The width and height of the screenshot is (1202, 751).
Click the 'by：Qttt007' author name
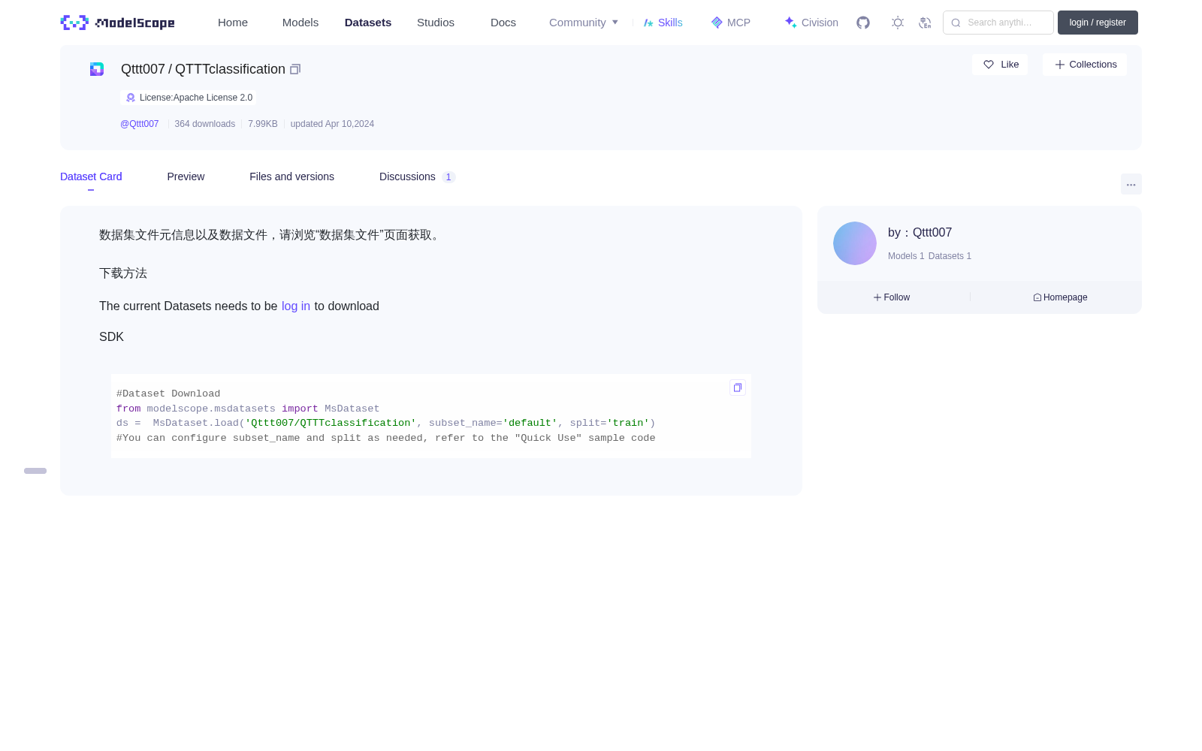920,233
